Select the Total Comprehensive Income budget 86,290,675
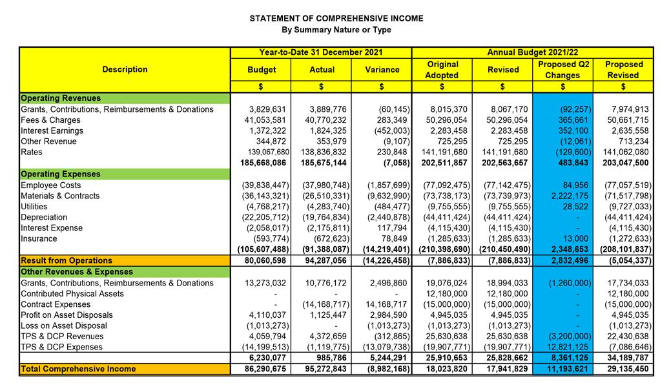Screen dimensions: 660x385 pos(265,369)
